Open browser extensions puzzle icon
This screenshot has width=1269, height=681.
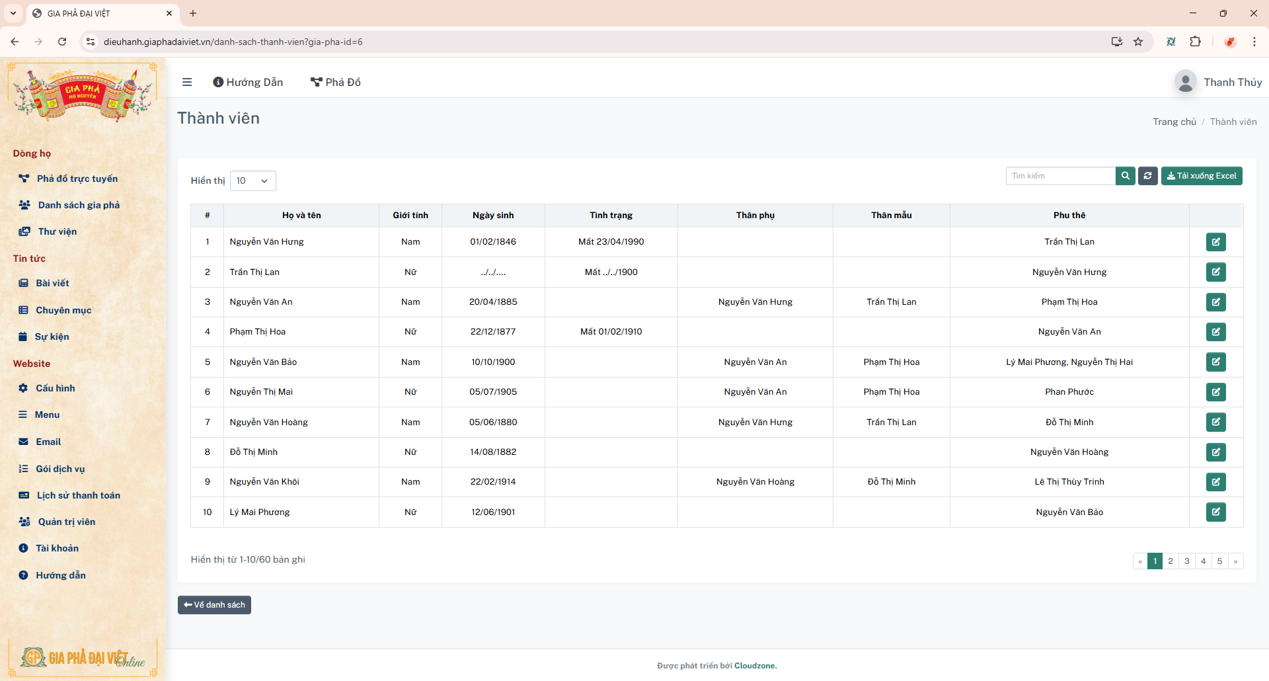(x=1195, y=42)
